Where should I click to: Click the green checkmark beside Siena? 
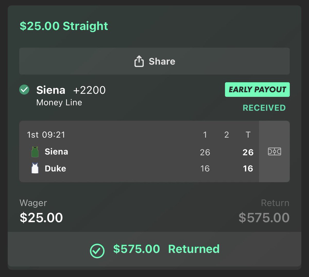pos(24,90)
